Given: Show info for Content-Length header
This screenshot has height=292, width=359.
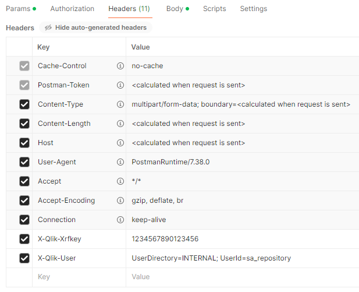Looking at the screenshot, I should [x=120, y=124].
